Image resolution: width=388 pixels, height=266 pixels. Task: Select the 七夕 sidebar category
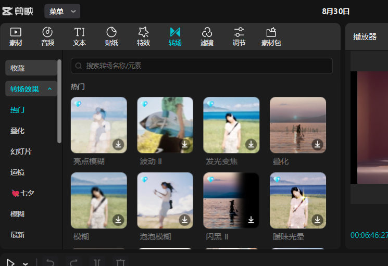coord(23,193)
